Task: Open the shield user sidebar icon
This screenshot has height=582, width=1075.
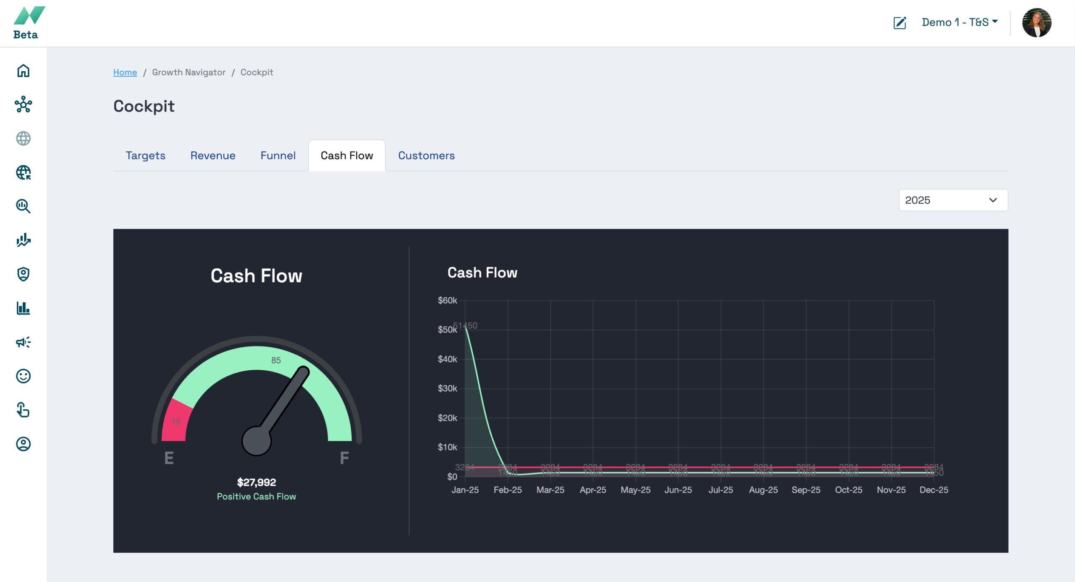Action: [x=23, y=274]
